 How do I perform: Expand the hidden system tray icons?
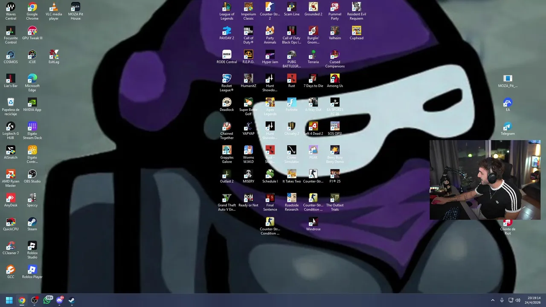pos(493,300)
